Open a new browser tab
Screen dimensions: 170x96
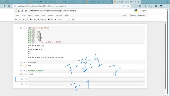[143, 2]
